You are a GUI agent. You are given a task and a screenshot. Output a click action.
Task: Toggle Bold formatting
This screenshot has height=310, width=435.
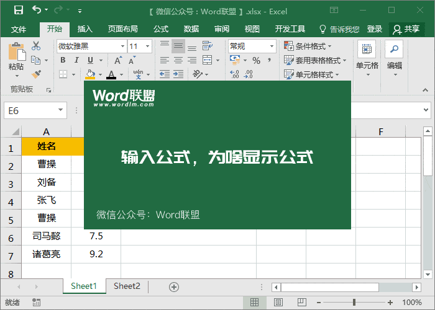pyautogui.click(x=63, y=60)
